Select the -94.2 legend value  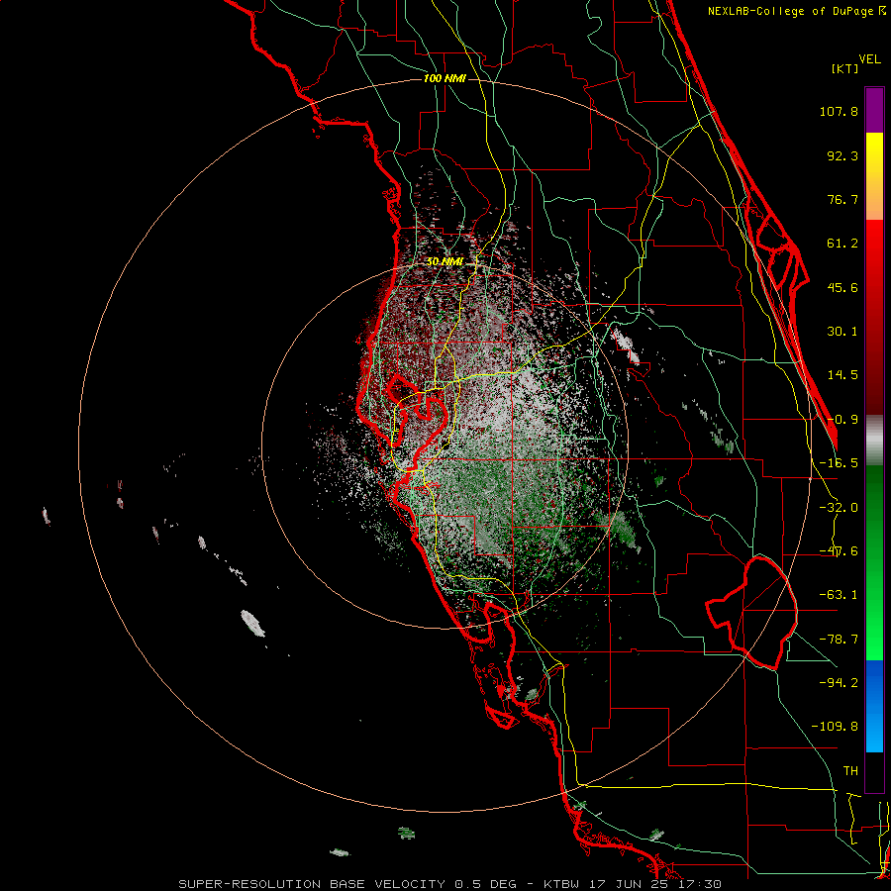(839, 683)
